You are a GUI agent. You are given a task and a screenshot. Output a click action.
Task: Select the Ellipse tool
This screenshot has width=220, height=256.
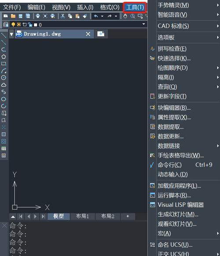tap(4, 99)
